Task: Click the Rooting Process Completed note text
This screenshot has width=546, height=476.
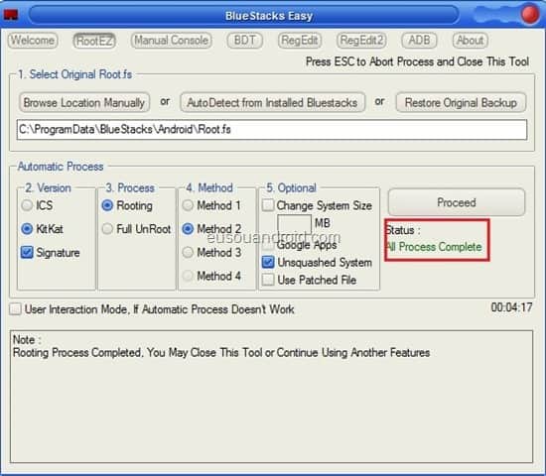Action: coord(221,352)
